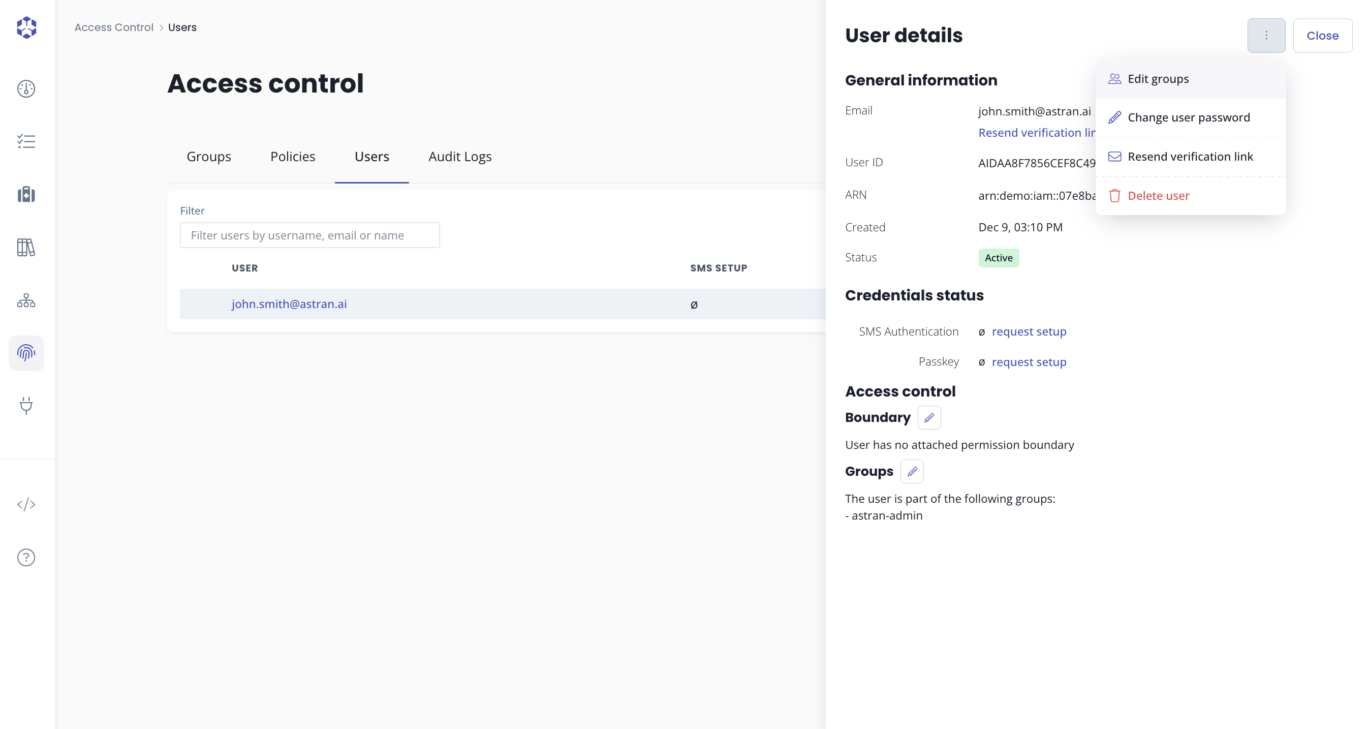Select the checklist icon in the sidebar
The height and width of the screenshot is (729, 1368).
coord(26,141)
